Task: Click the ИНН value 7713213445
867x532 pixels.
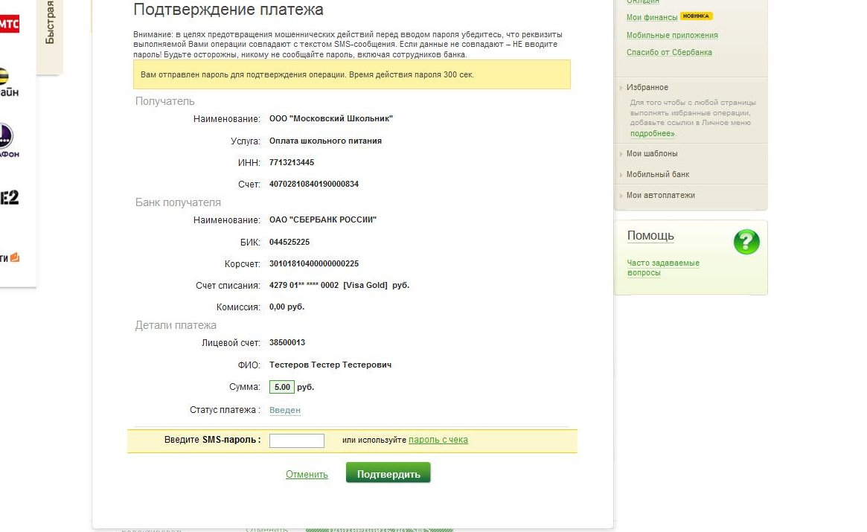Action: pos(292,163)
